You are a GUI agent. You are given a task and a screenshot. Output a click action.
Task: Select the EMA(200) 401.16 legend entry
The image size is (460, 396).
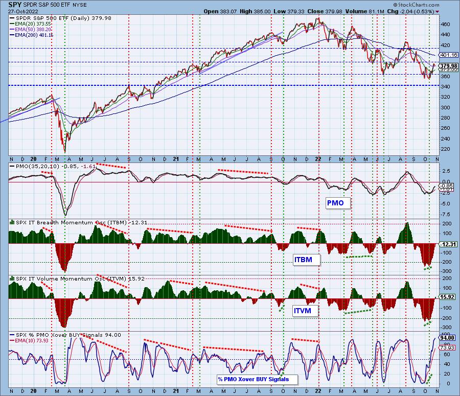click(31, 35)
